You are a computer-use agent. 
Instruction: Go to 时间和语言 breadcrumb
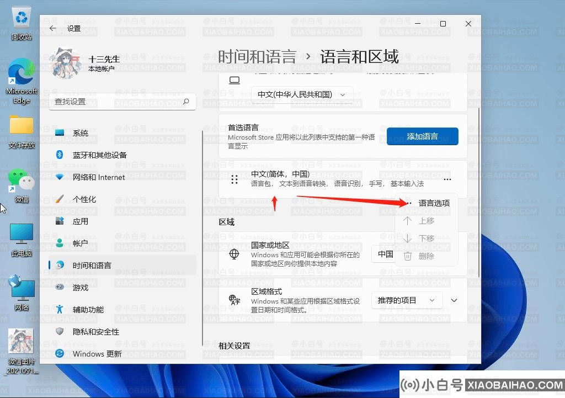tap(257, 57)
